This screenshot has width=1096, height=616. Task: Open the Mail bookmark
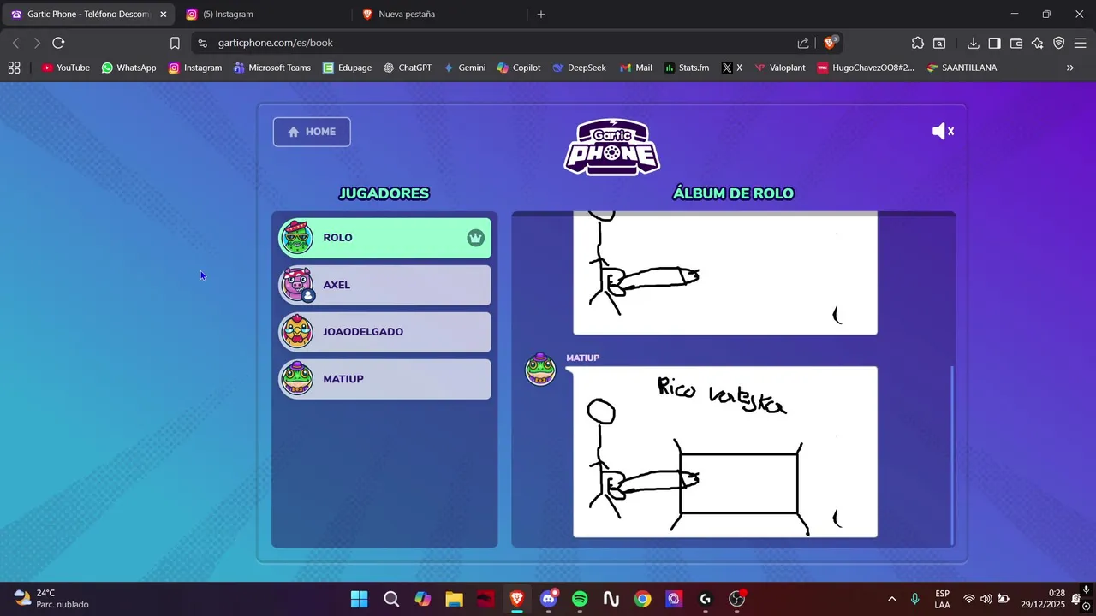(635, 68)
